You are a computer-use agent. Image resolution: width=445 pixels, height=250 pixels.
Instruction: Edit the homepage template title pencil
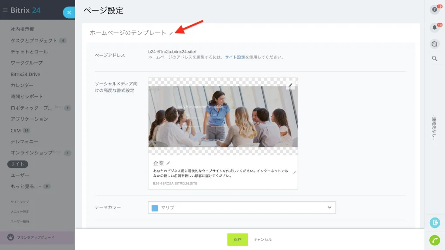(x=171, y=33)
